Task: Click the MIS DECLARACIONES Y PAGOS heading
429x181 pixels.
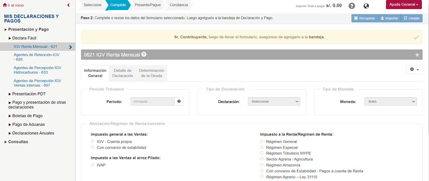Action: 31,18
